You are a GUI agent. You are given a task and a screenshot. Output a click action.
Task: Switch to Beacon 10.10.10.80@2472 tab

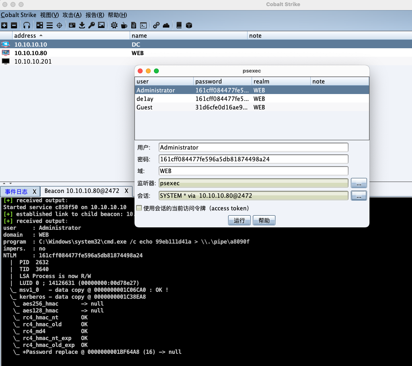click(82, 191)
